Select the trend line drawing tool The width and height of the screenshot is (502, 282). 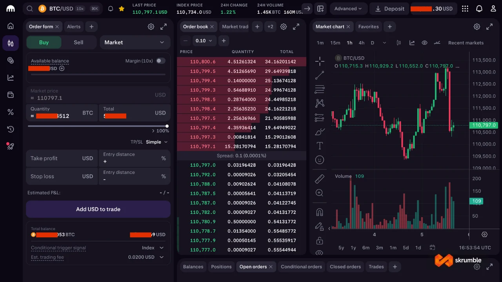pyautogui.click(x=320, y=75)
